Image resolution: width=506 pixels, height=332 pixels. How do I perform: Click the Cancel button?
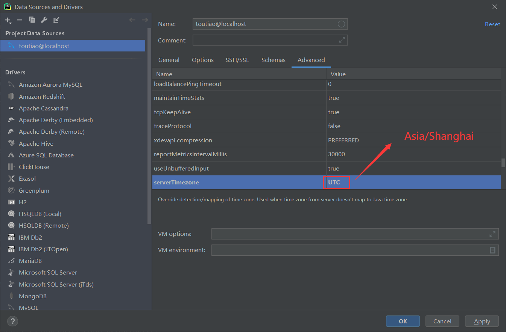click(442, 321)
